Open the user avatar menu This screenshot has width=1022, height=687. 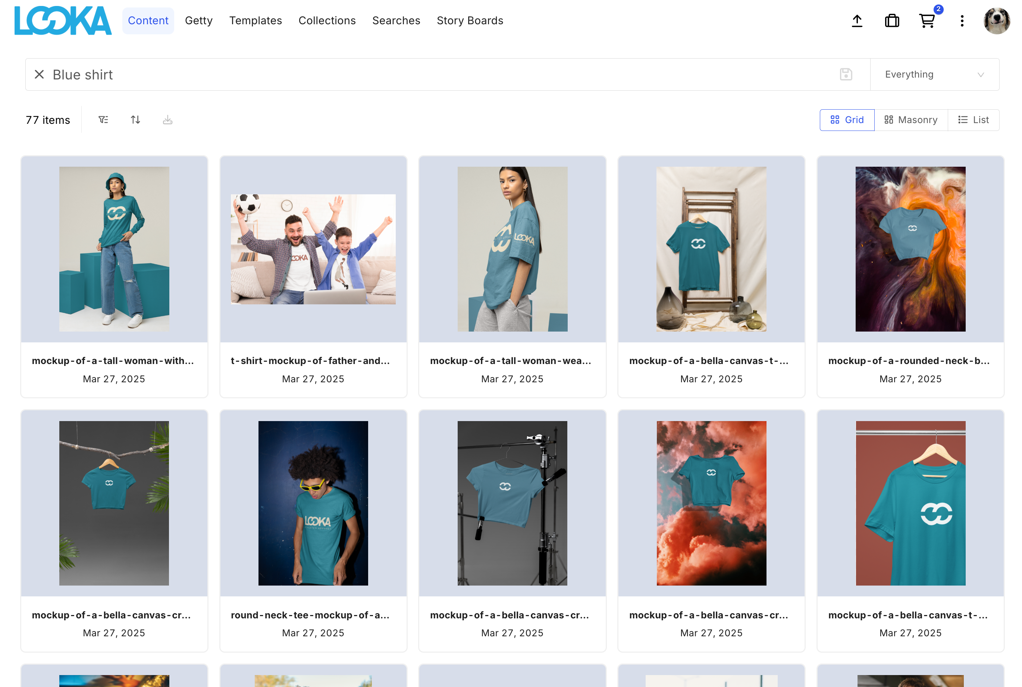pos(996,21)
